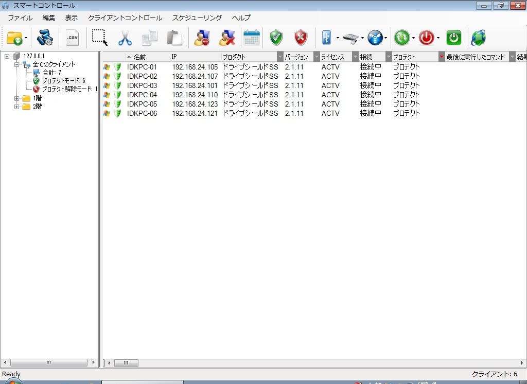527x384 pixels.
Task: Open the クライアントコントロール menu
Action: (125, 18)
